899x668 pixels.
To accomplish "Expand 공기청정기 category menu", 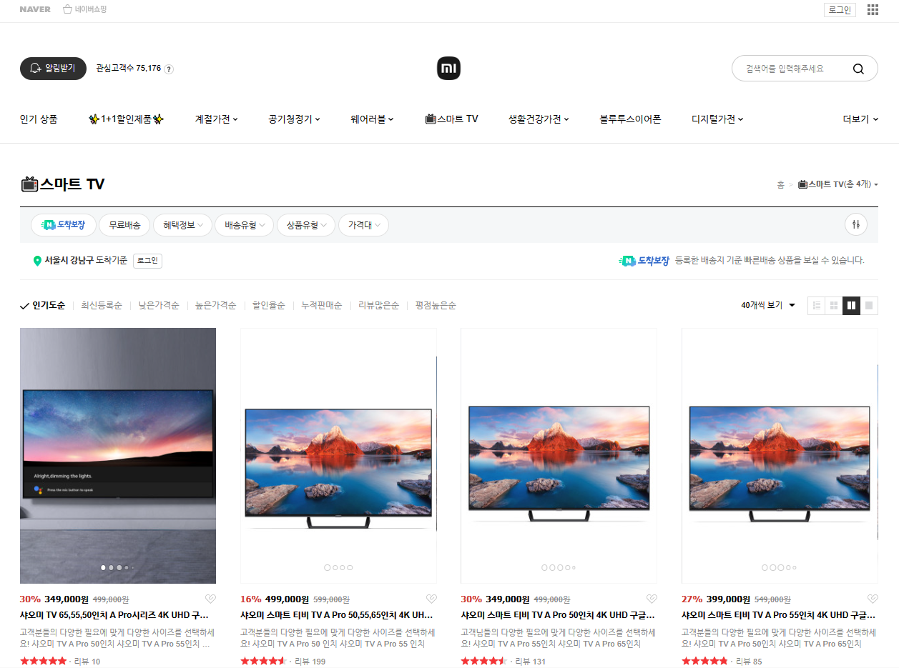I will pyautogui.click(x=294, y=119).
